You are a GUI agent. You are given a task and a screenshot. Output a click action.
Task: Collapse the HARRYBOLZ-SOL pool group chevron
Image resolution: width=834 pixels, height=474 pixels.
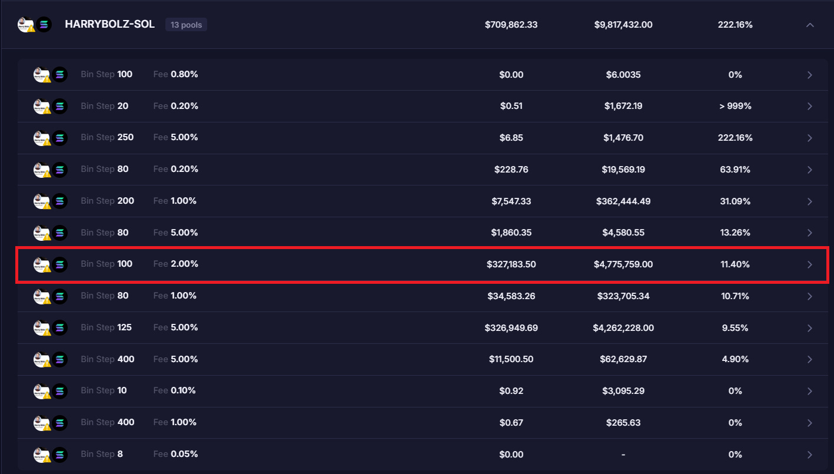pyautogui.click(x=810, y=25)
